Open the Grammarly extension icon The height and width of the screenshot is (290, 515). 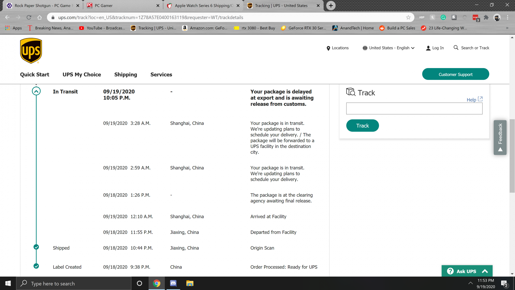point(443,18)
